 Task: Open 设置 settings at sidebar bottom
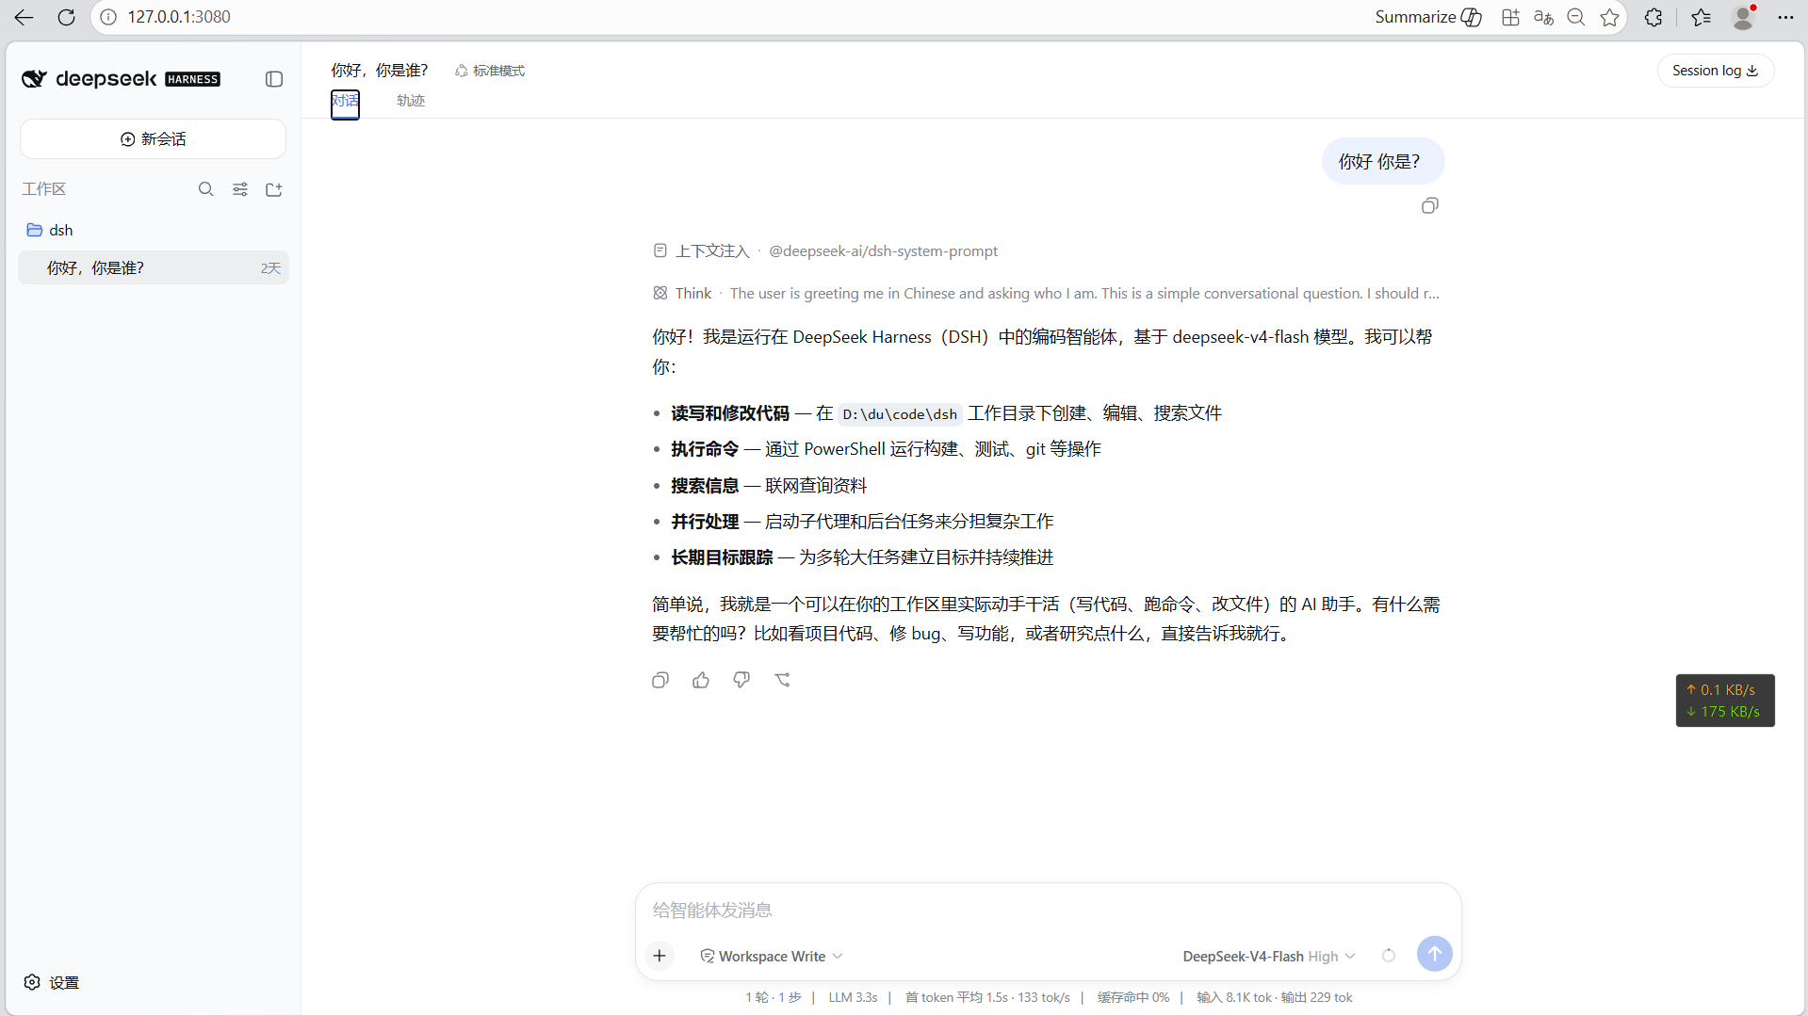click(51, 982)
